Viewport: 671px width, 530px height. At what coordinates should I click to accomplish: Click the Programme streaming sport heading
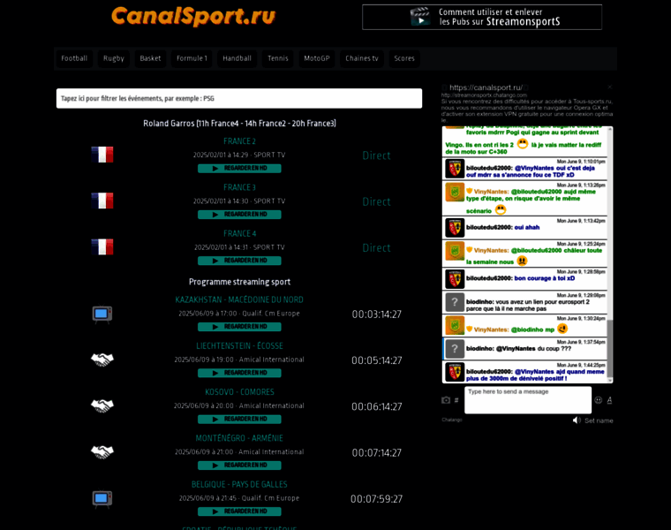coord(239,282)
